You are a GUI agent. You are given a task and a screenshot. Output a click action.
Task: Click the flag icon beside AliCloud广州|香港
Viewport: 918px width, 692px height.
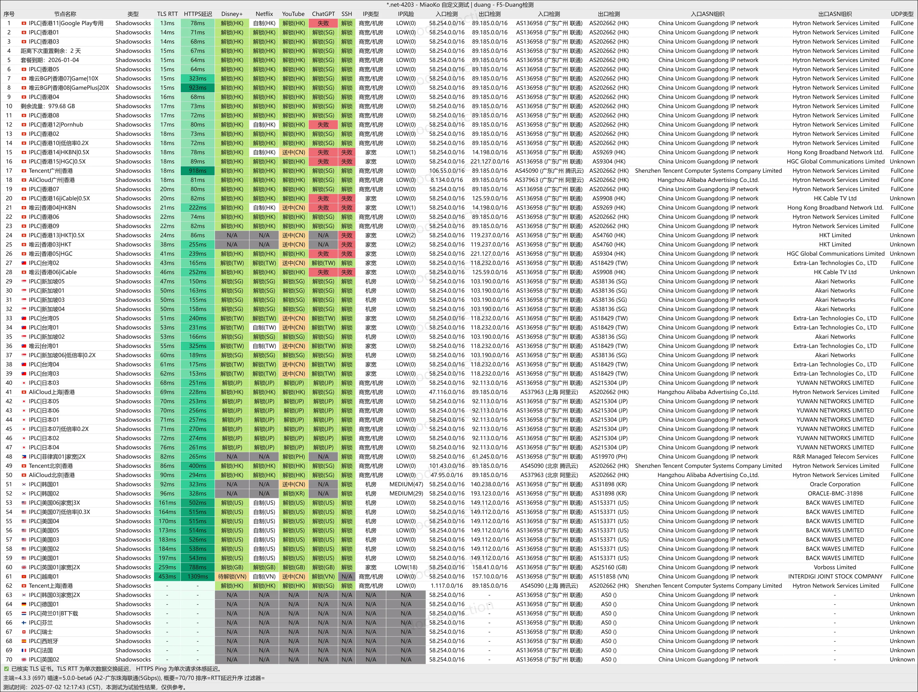pyautogui.click(x=24, y=180)
